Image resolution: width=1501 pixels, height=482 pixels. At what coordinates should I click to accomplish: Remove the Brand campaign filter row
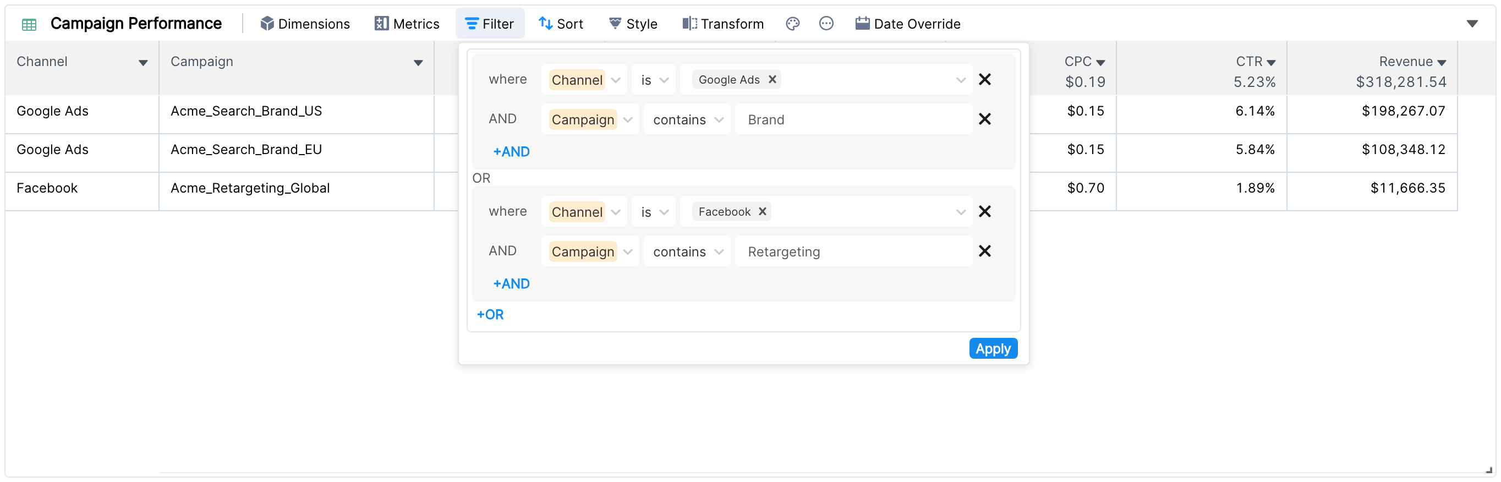[985, 119]
